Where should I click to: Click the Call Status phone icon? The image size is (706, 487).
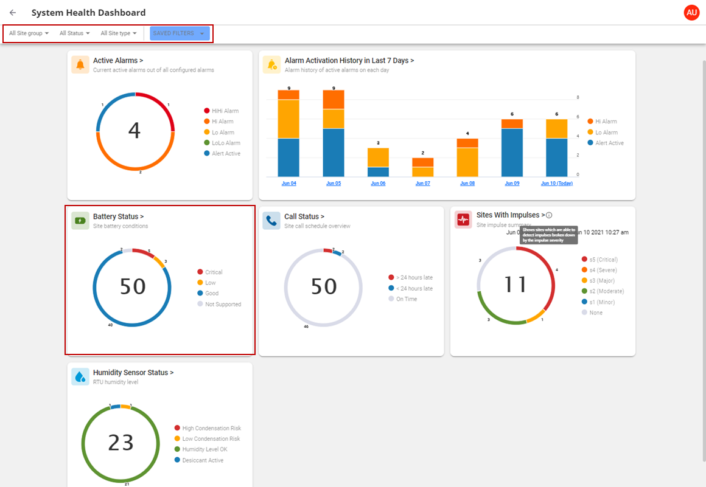[271, 220]
